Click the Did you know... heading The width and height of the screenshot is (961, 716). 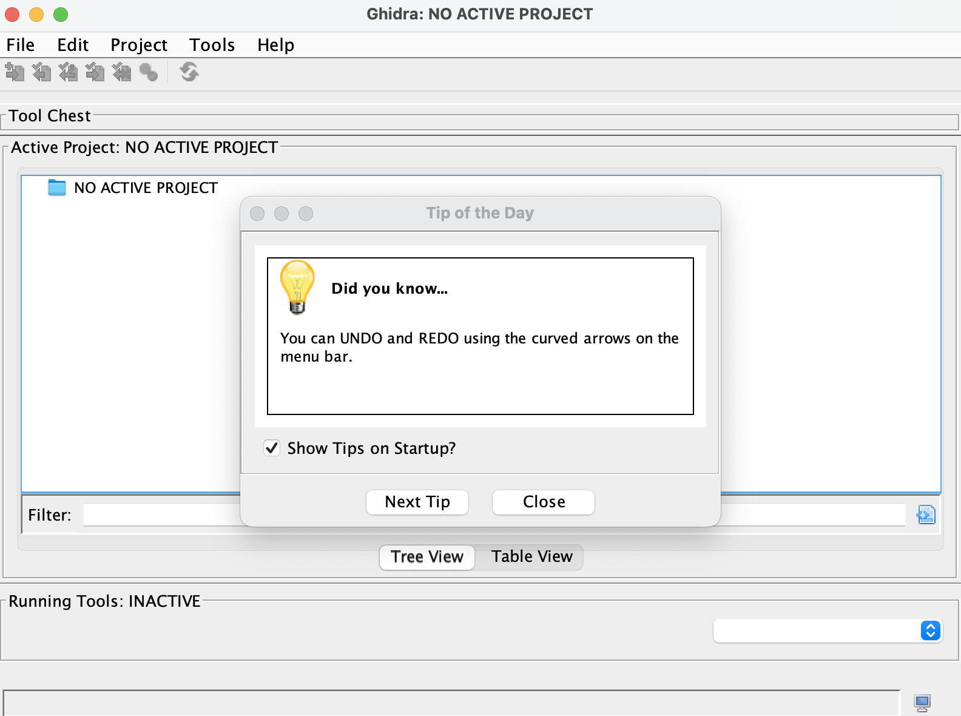pos(389,289)
